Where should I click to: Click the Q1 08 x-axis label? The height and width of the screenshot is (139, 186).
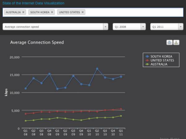(x=25, y=132)
